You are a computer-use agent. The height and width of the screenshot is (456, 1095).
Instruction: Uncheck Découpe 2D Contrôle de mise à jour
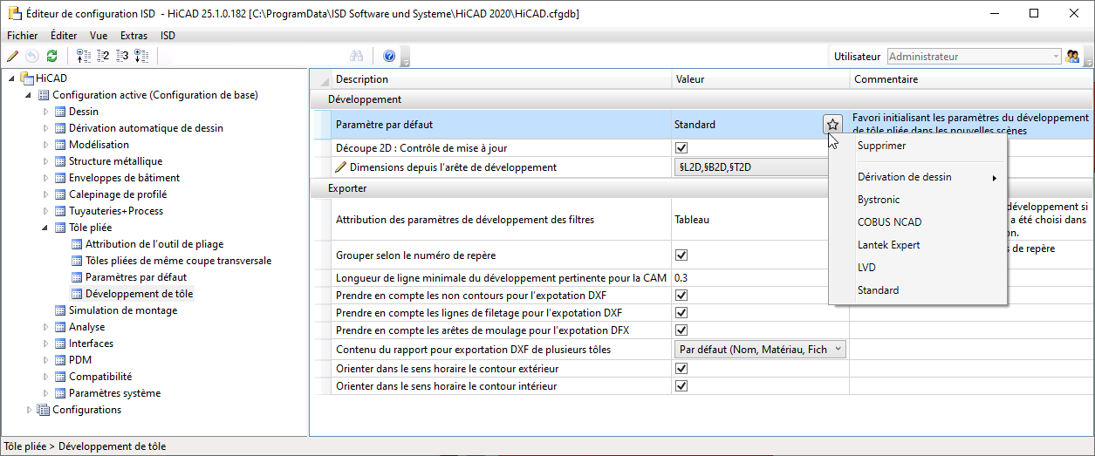(681, 147)
